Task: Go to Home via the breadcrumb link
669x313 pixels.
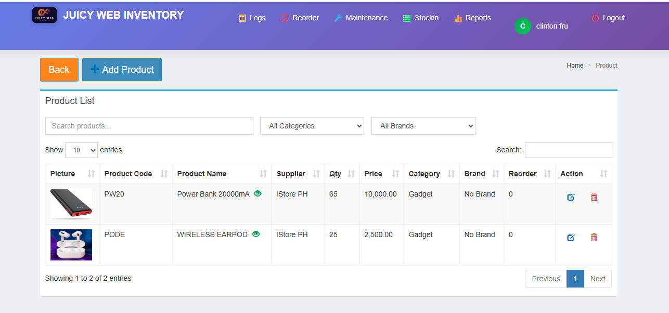Action: click(x=575, y=65)
